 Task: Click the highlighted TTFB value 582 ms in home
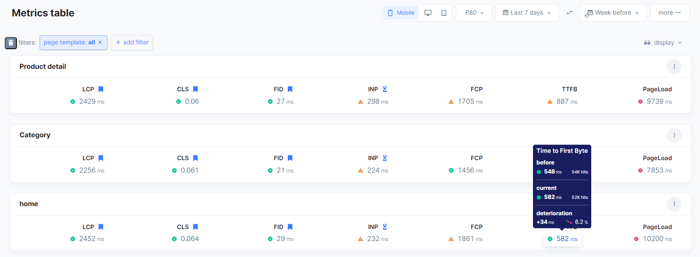(562, 239)
